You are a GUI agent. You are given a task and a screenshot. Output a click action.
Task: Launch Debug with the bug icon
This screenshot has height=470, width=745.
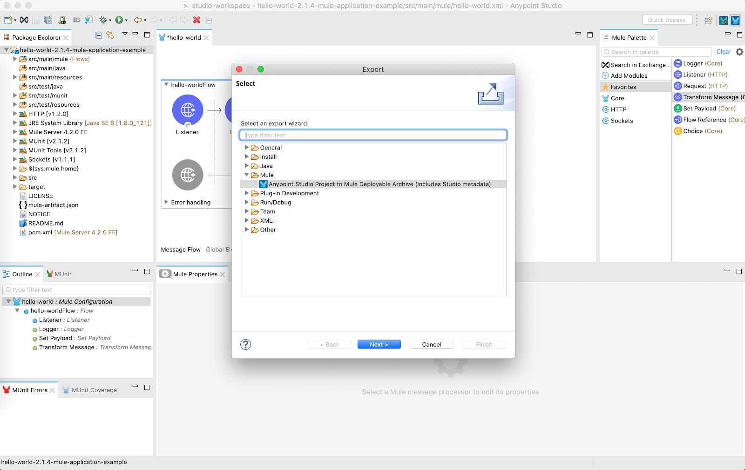coord(103,20)
